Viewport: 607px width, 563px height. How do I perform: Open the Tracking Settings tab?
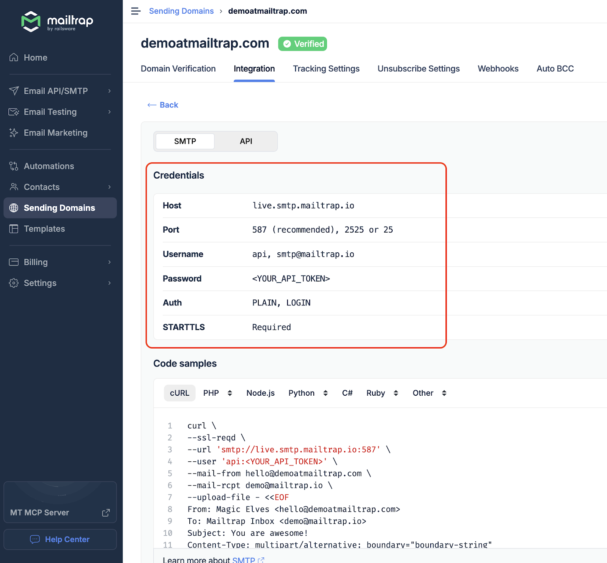click(326, 69)
